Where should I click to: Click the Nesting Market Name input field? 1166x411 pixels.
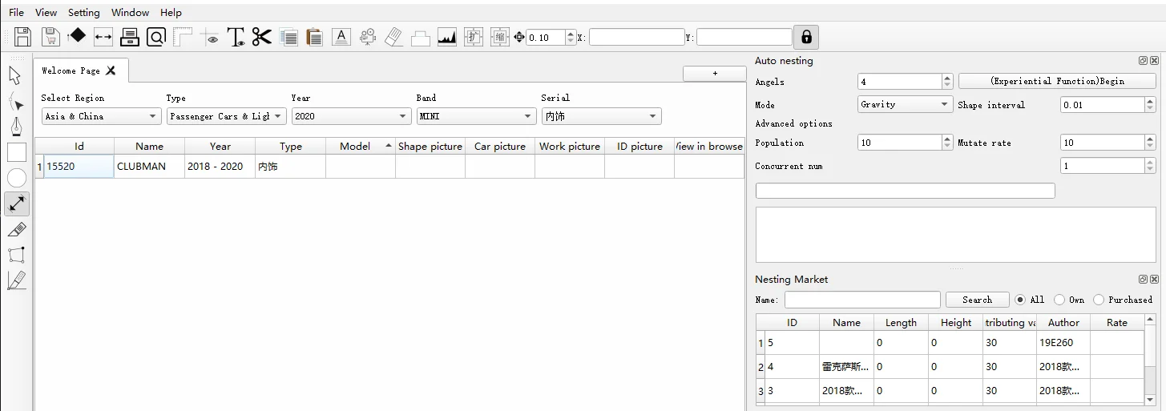(862, 300)
